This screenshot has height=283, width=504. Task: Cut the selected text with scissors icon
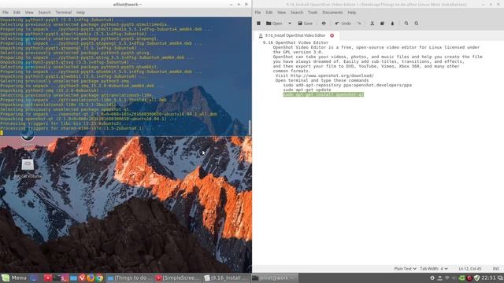(x=372, y=23)
